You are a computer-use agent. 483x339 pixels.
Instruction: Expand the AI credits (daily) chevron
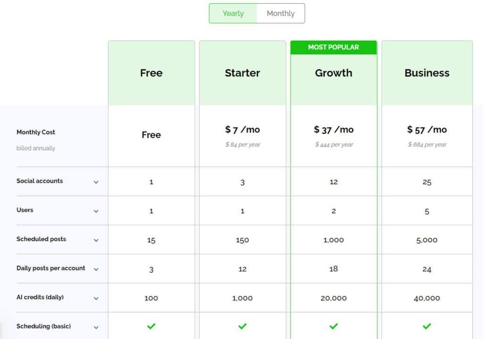coord(96,298)
